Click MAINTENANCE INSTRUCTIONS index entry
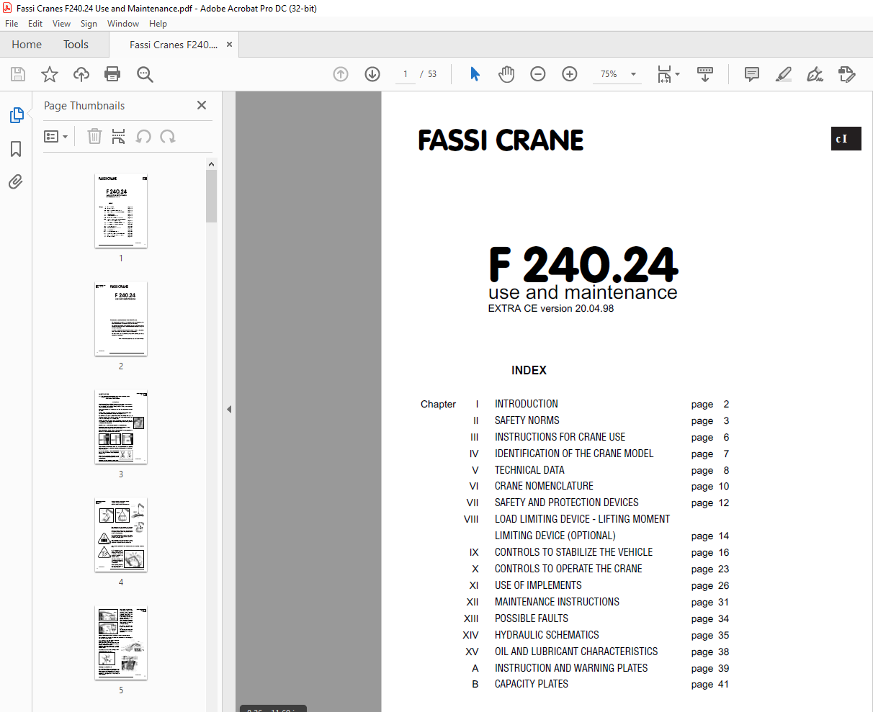The image size is (873, 712). (557, 602)
